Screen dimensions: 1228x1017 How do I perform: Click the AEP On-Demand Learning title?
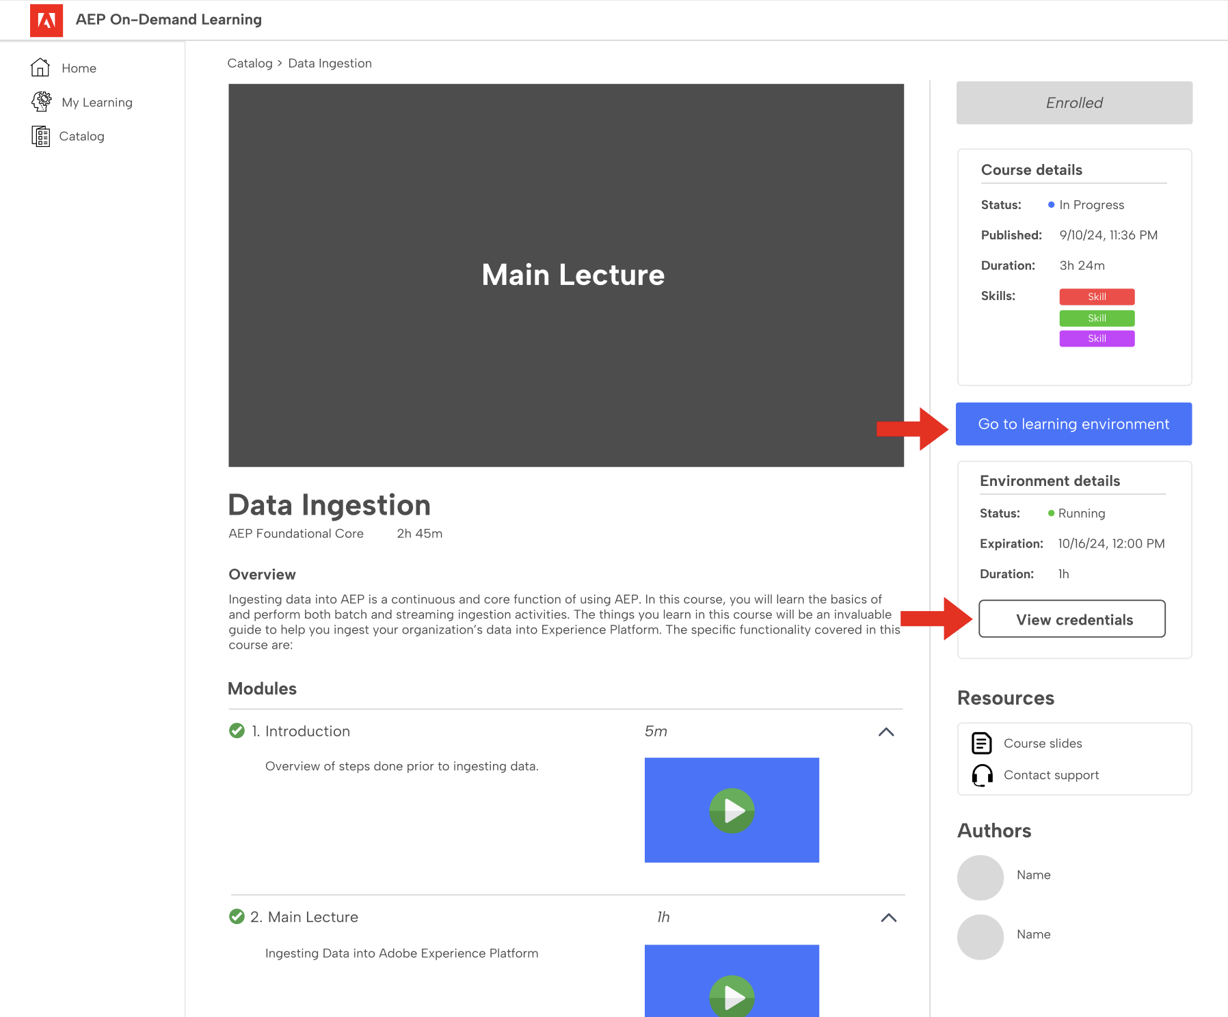169,20
